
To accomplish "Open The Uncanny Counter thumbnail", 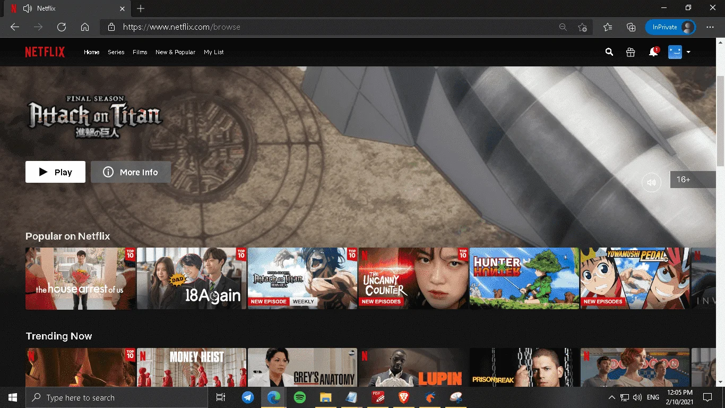I will coord(413,278).
